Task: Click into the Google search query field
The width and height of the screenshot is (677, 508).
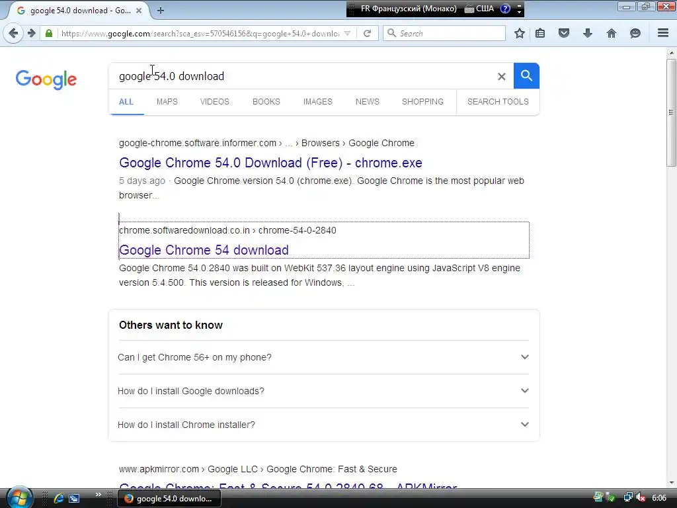Action: pos(302,77)
